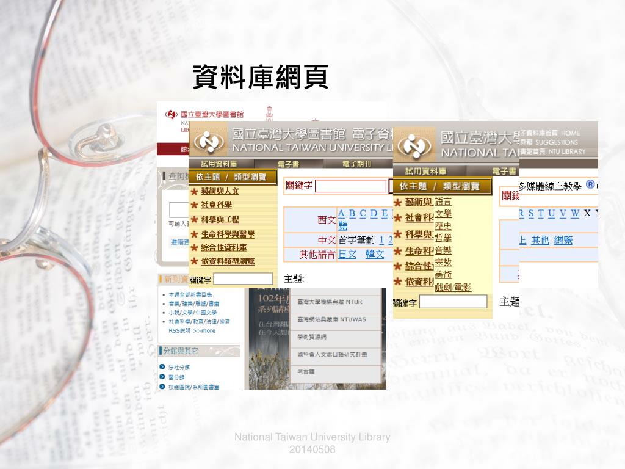Open the 綜合性資料庫 link
The image size is (625, 469).
(224, 247)
